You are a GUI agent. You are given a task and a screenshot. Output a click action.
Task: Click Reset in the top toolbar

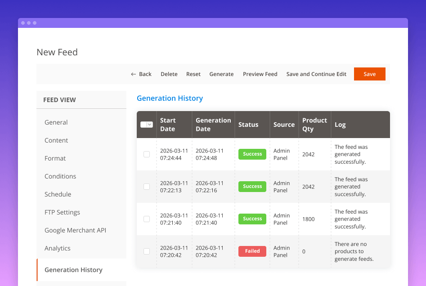tap(193, 74)
